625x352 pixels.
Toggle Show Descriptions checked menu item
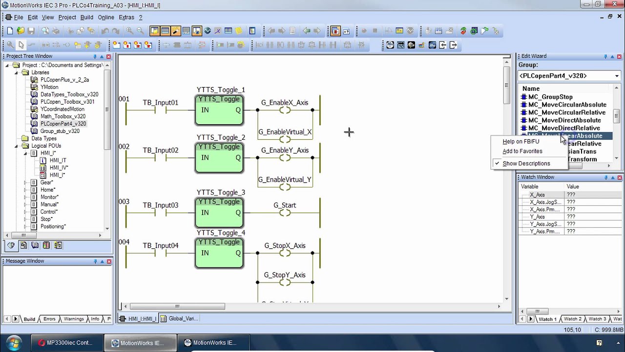pos(526,163)
